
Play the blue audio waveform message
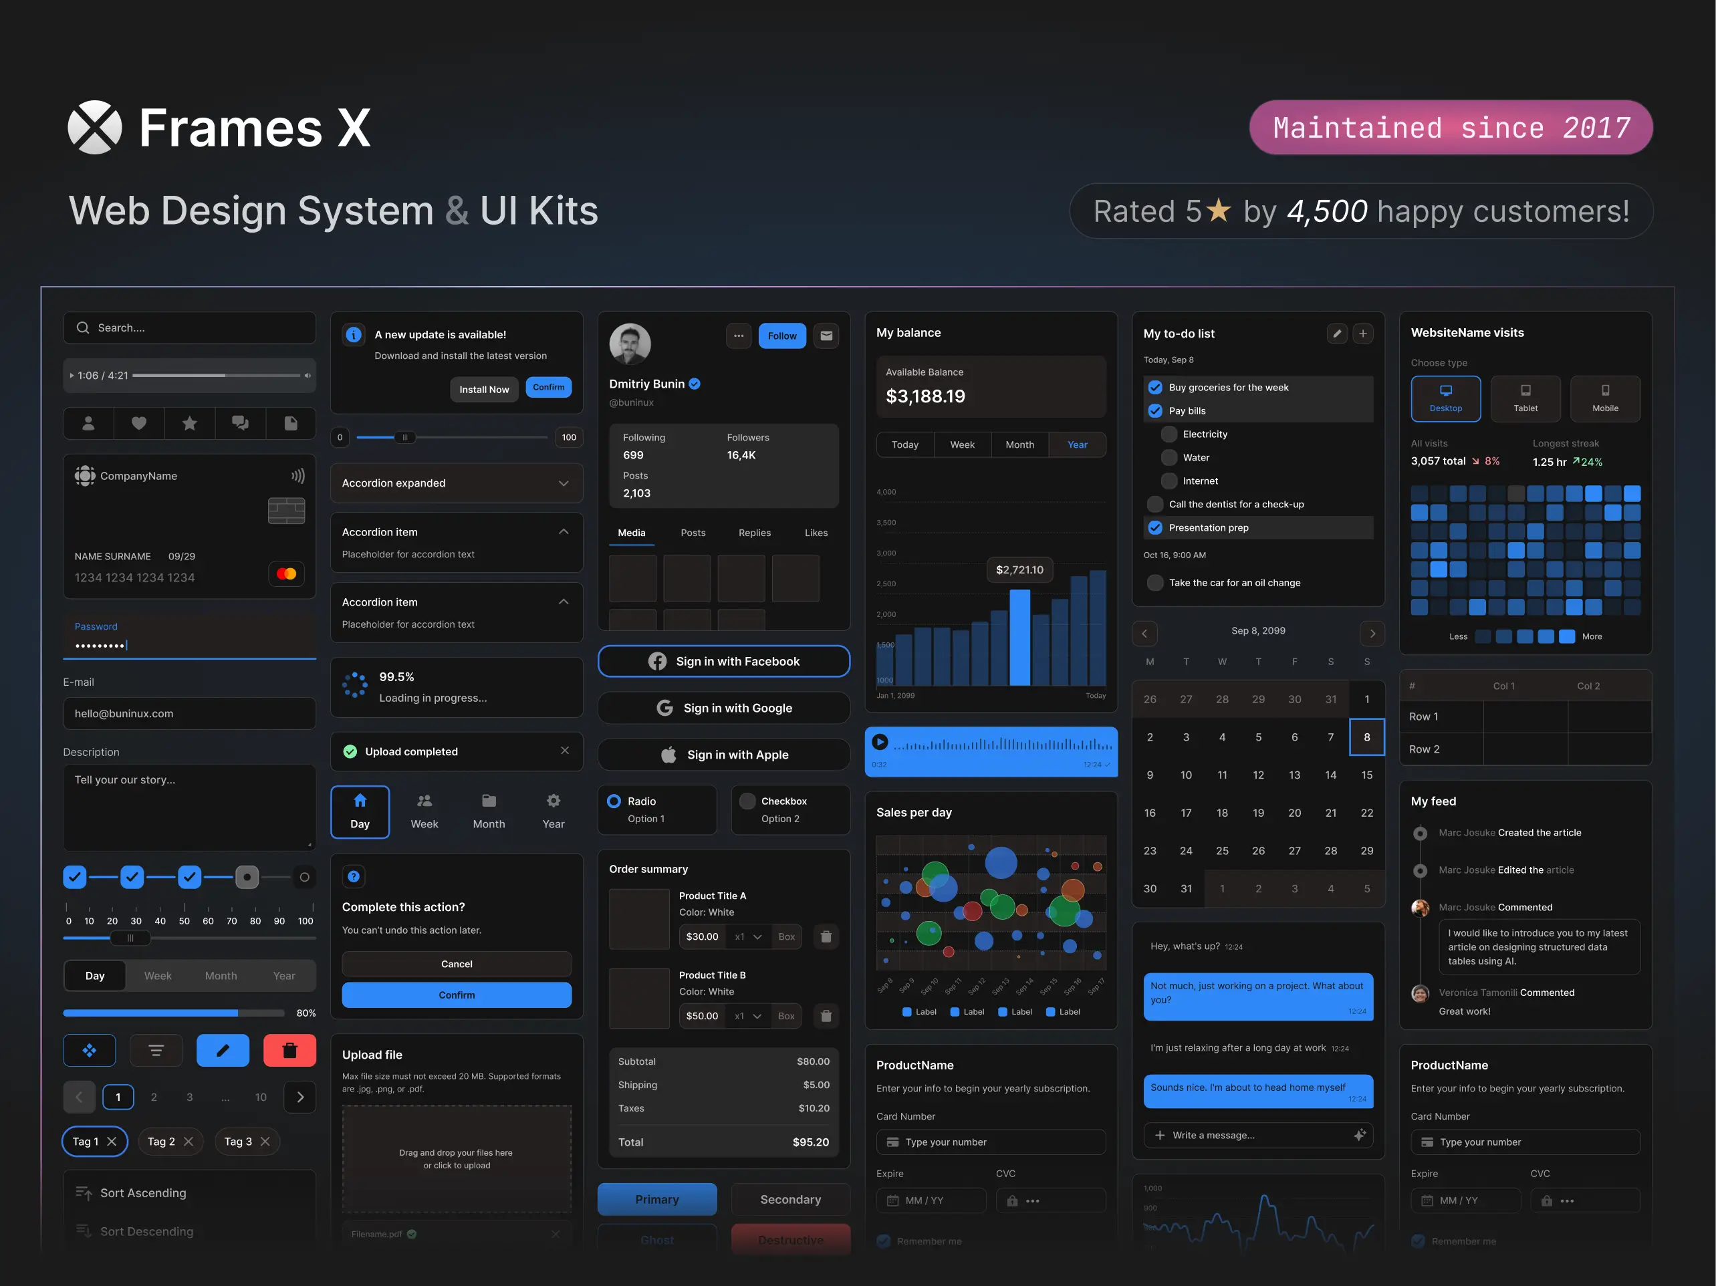coord(880,743)
